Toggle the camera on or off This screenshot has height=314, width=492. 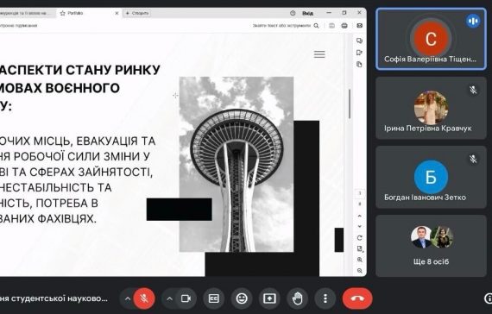coord(186,298)
